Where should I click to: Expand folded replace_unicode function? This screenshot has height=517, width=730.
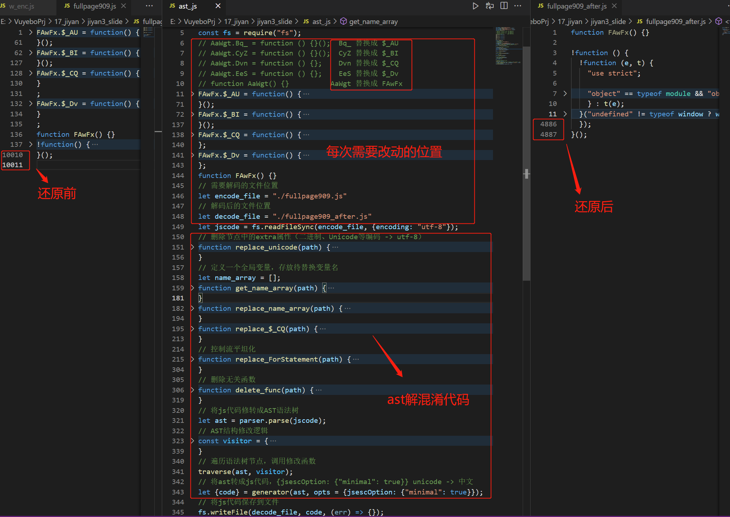pos(193,247)
